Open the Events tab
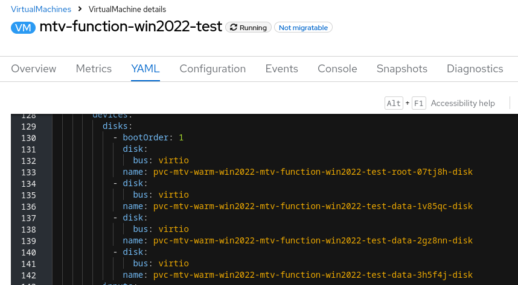Image resolution: width=518 pixels, height=285 pixels. click(282, 69)
